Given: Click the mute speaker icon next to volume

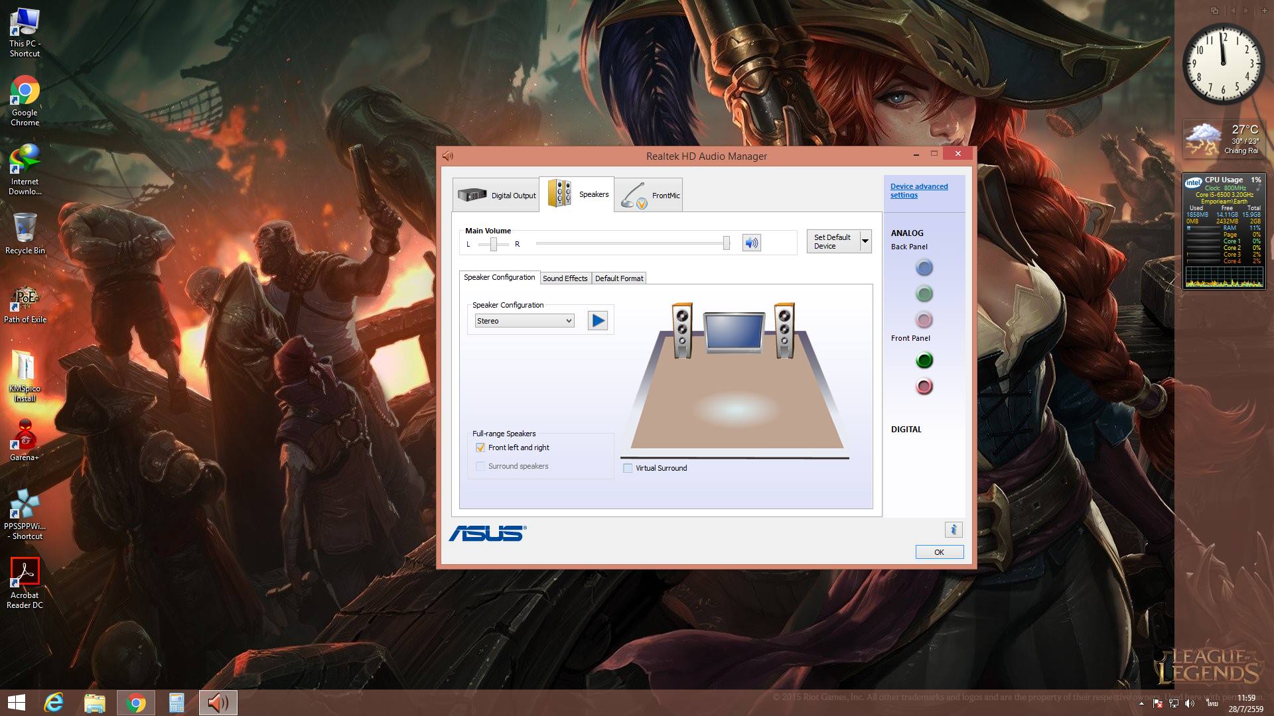Looking at the screenshot, I should click(x=751, y=243).
